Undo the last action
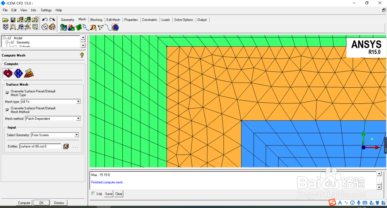Viewport: 387px width, 208px height. pyautogui.click(x=45, y=20)
